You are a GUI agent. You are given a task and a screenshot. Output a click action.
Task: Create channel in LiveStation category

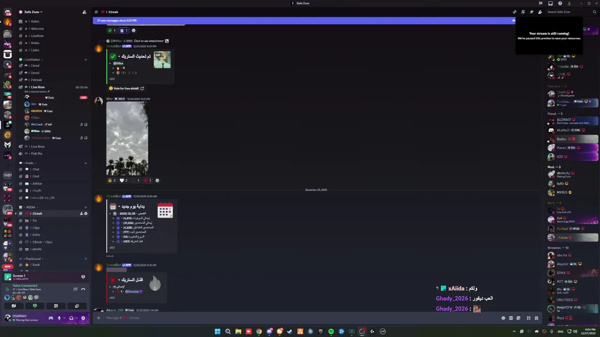85,59
